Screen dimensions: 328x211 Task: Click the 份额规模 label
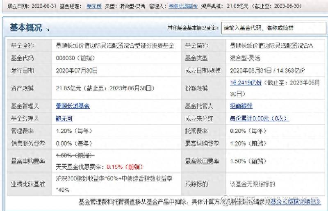click(x=196, y=88)
